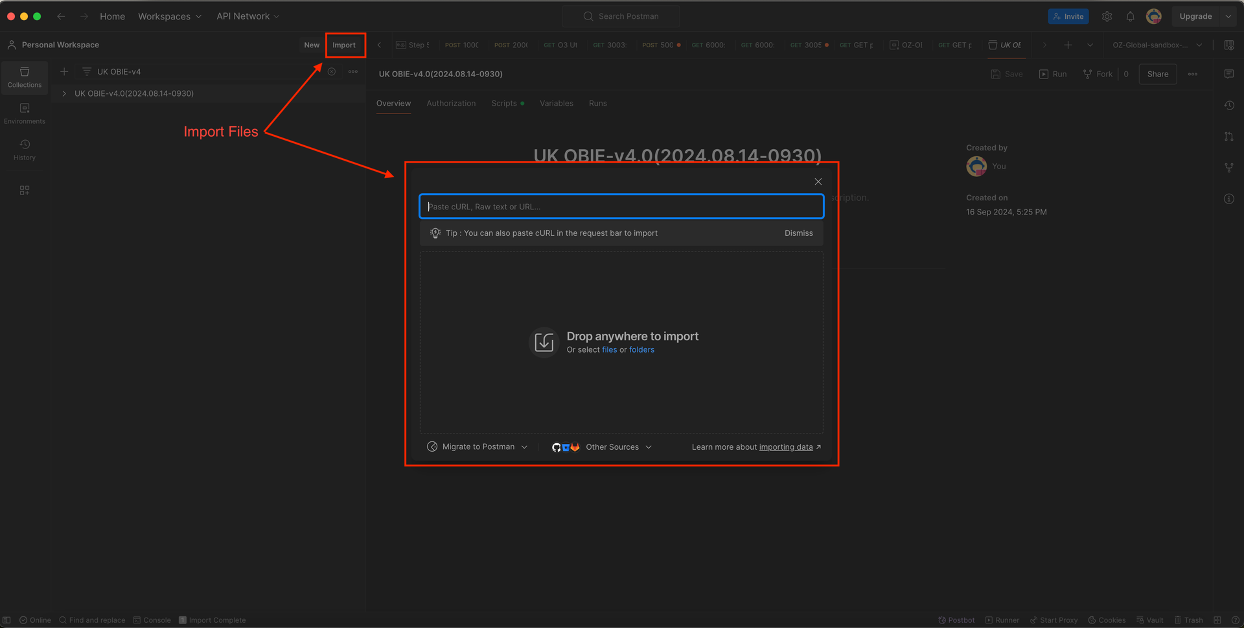Open the pull requests icon in right sidebar

[1228, 136]
